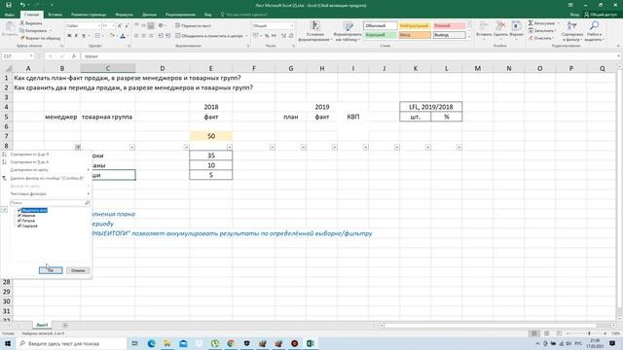
Task: Open the Name Box dropdown
Action: coord(31,56)
